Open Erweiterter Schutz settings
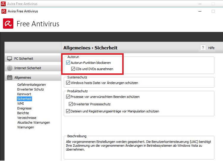 click(31, 89)
